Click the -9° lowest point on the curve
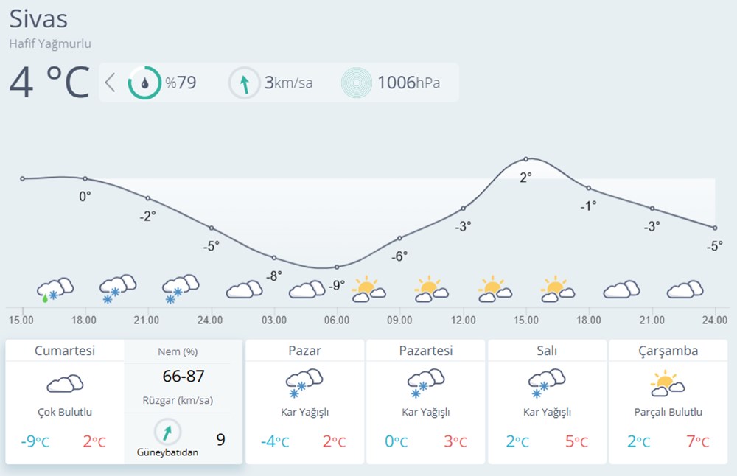The width and height of the screenshot is (737, 476). [337, 267]
